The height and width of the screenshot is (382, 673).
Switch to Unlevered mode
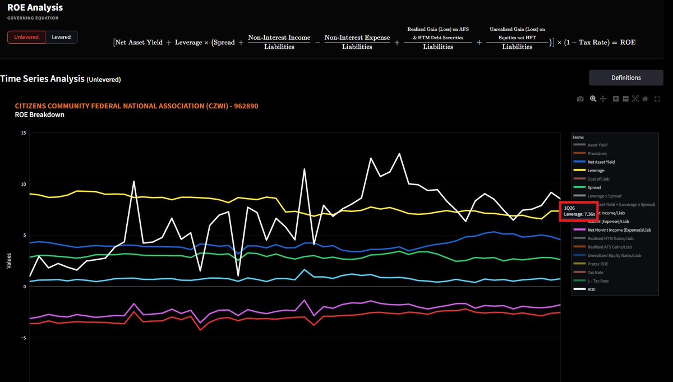[26, 37]
